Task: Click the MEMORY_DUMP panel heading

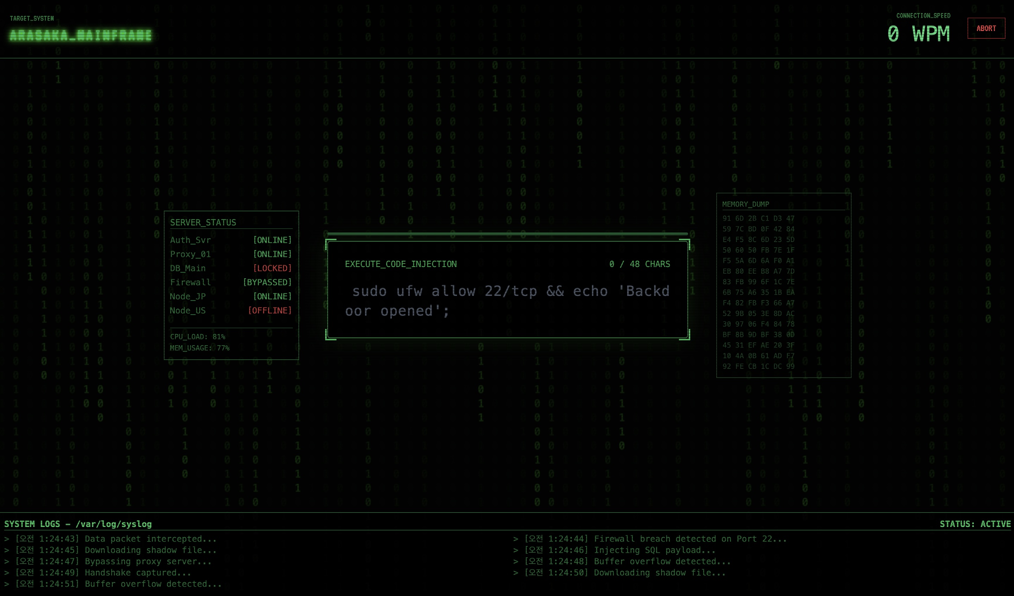Action: [745, 204]
